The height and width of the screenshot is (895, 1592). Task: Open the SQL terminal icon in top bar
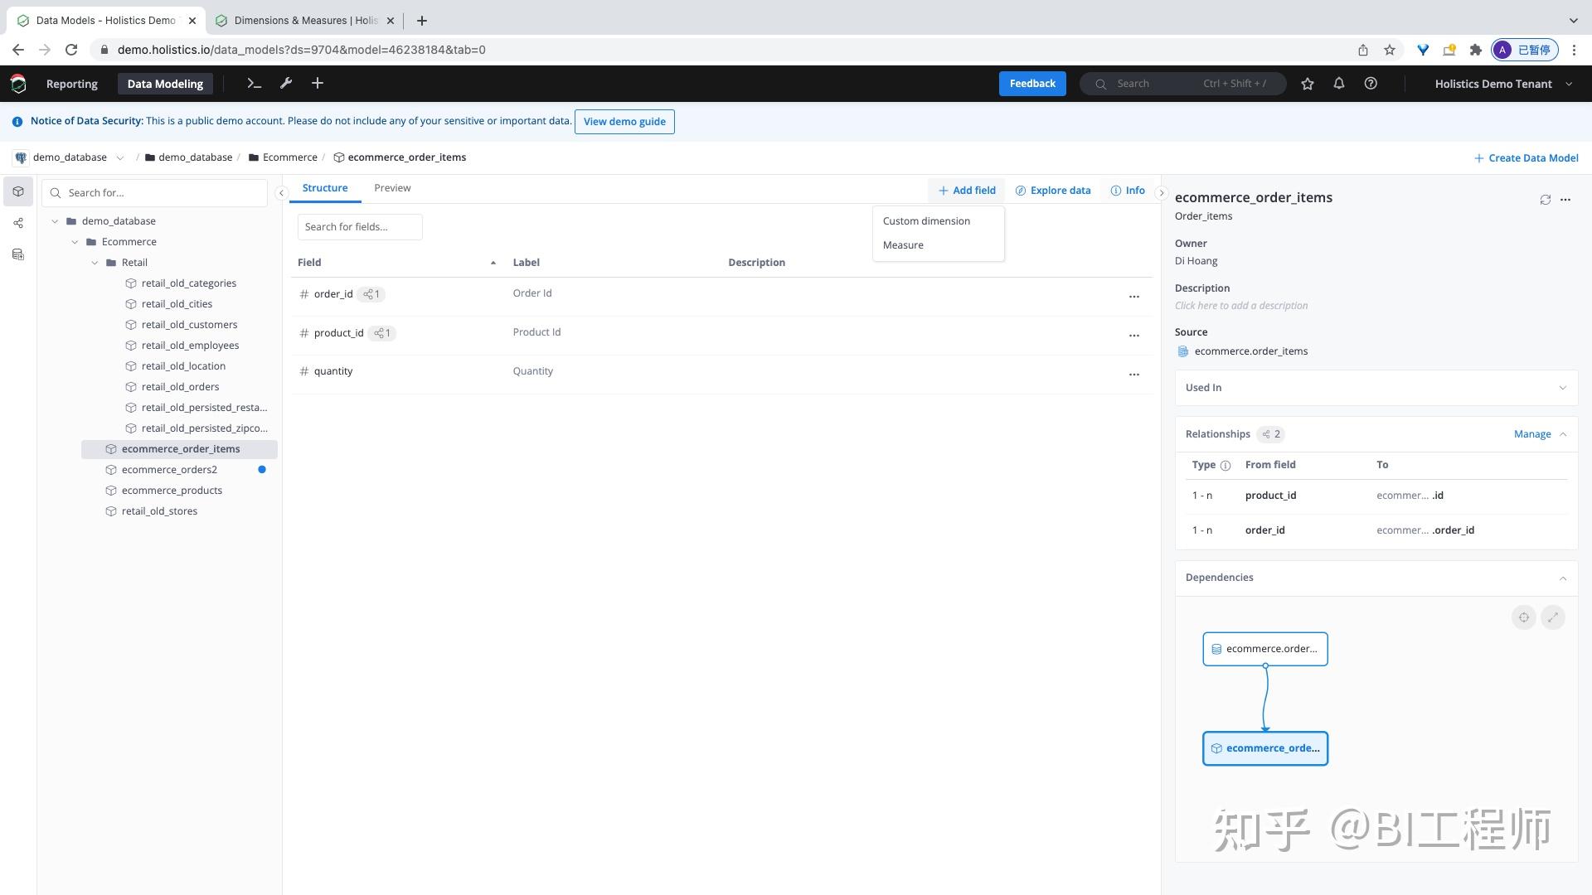[x=254, y=84]
